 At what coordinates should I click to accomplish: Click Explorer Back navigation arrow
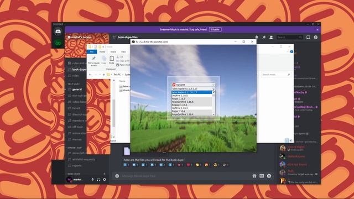coord(90,75)
